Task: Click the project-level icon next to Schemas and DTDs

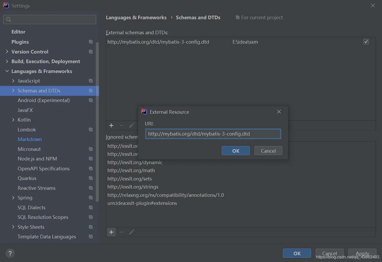Action: tap(91, 91)
